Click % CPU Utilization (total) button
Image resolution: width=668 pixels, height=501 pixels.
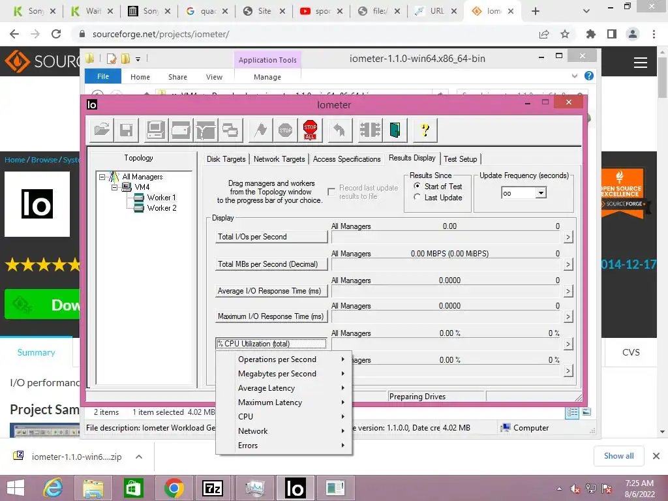271,344
